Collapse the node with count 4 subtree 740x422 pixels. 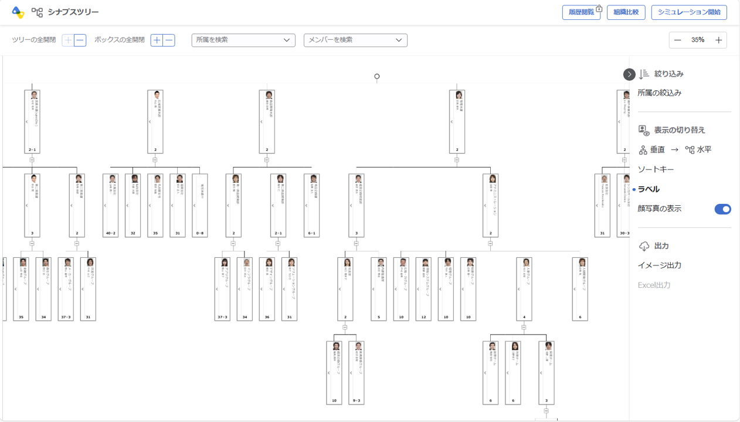524,328
